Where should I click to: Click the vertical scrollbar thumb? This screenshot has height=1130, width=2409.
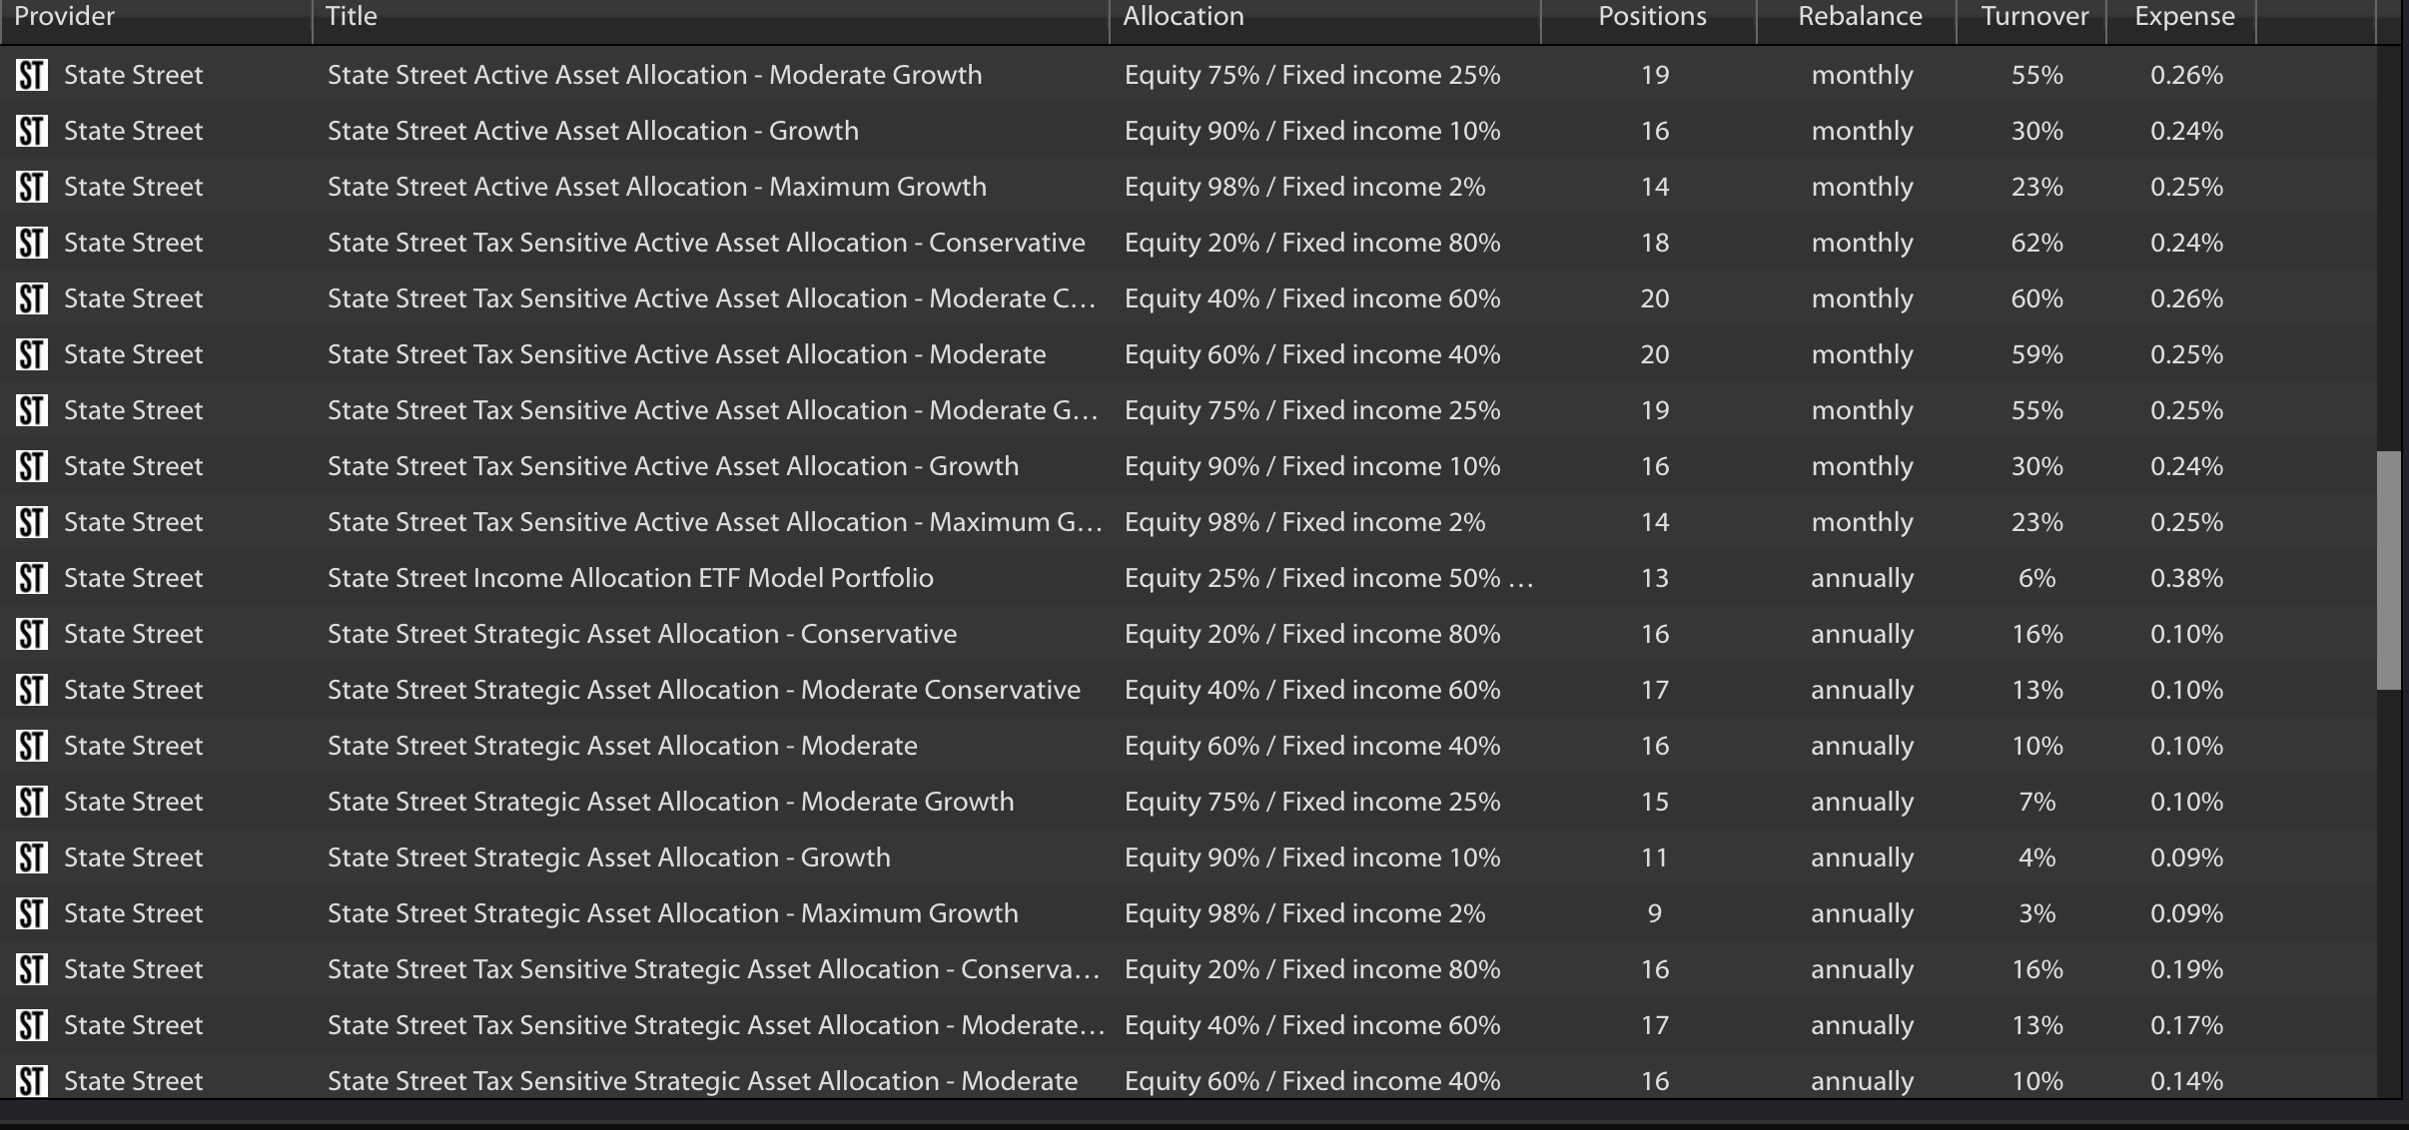point(2388,570)
